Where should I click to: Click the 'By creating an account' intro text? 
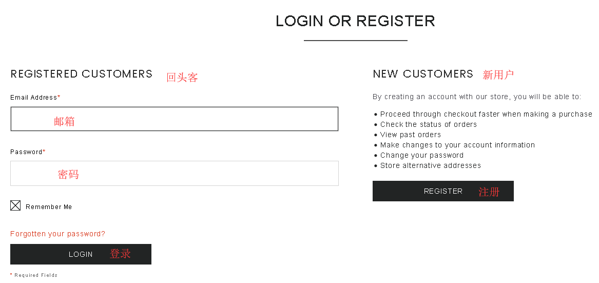(477, 97)
